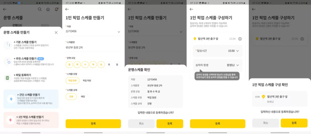Toggle the 월 day chip
The height and width of the screenshot is (134, 311).
(69, 64)
